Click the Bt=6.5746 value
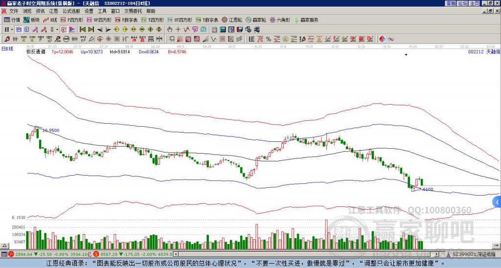Screen dimensions: 501x268 click(x=177, y=52)
